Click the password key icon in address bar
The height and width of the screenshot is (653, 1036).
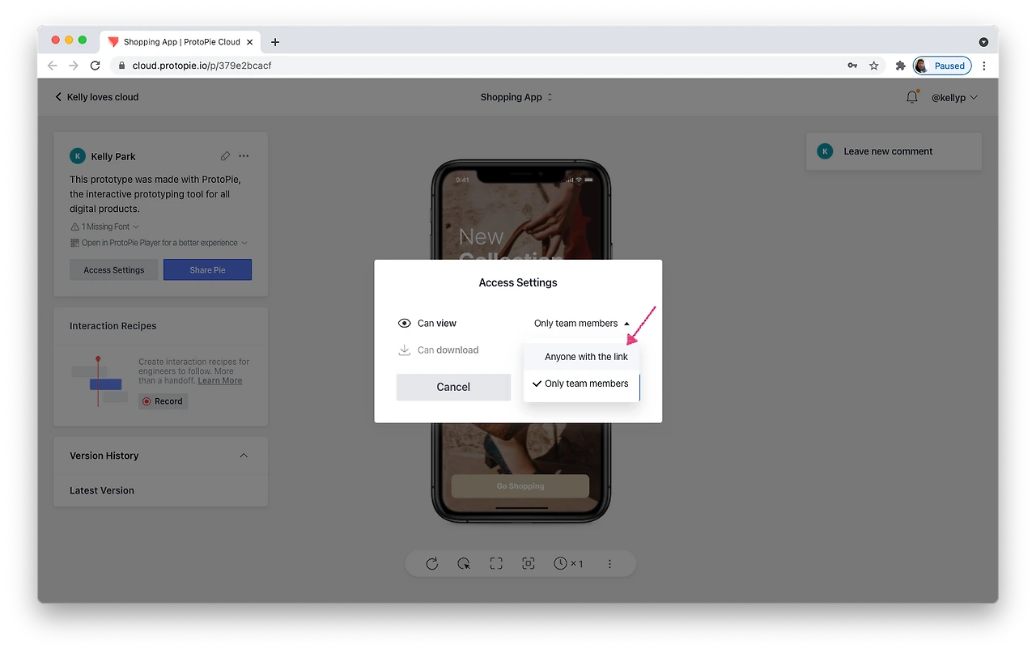(x=852, y=66)
